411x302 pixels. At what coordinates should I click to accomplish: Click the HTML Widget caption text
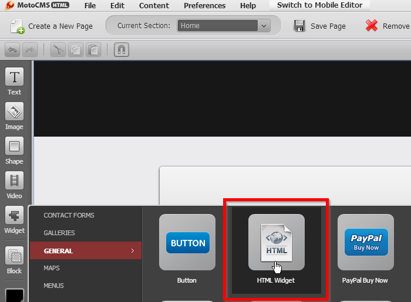276,280
